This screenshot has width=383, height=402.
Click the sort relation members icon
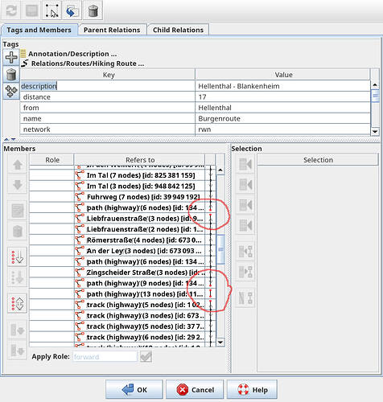coord(18,257)
